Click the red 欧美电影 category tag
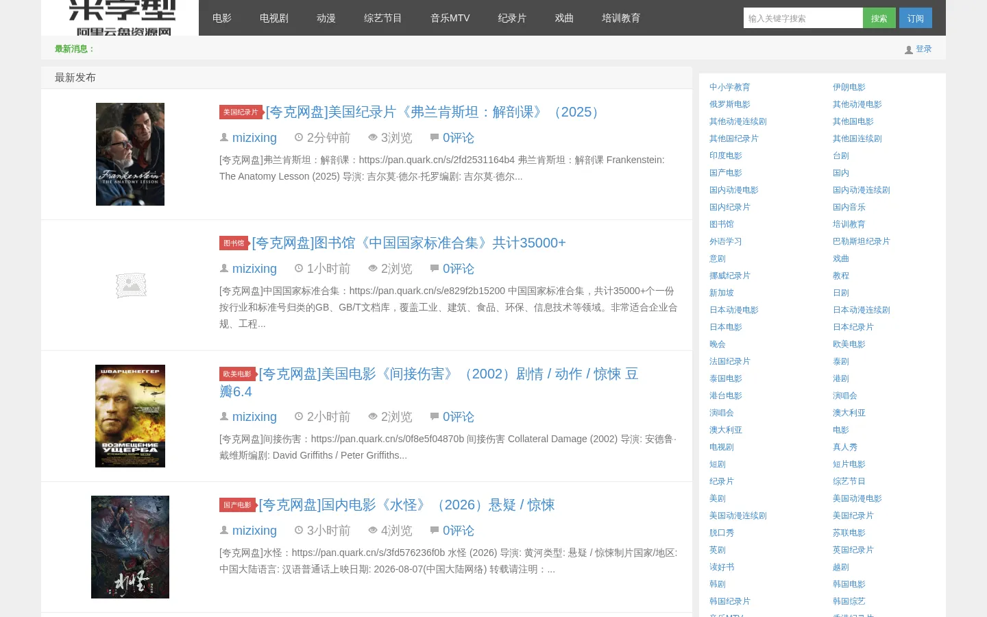The width and height of the screenshot is (987, 617). tap(237, 374)
